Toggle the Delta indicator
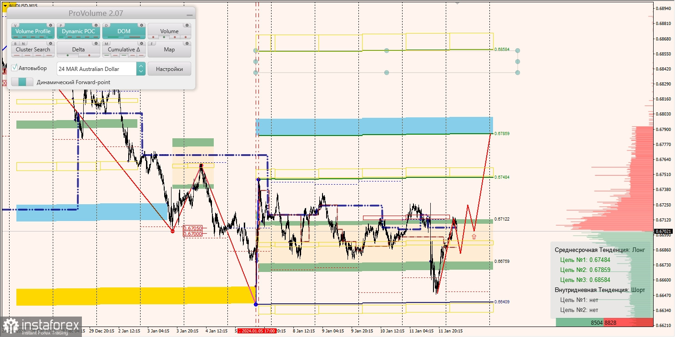675x337 pixels. point(78,50)
